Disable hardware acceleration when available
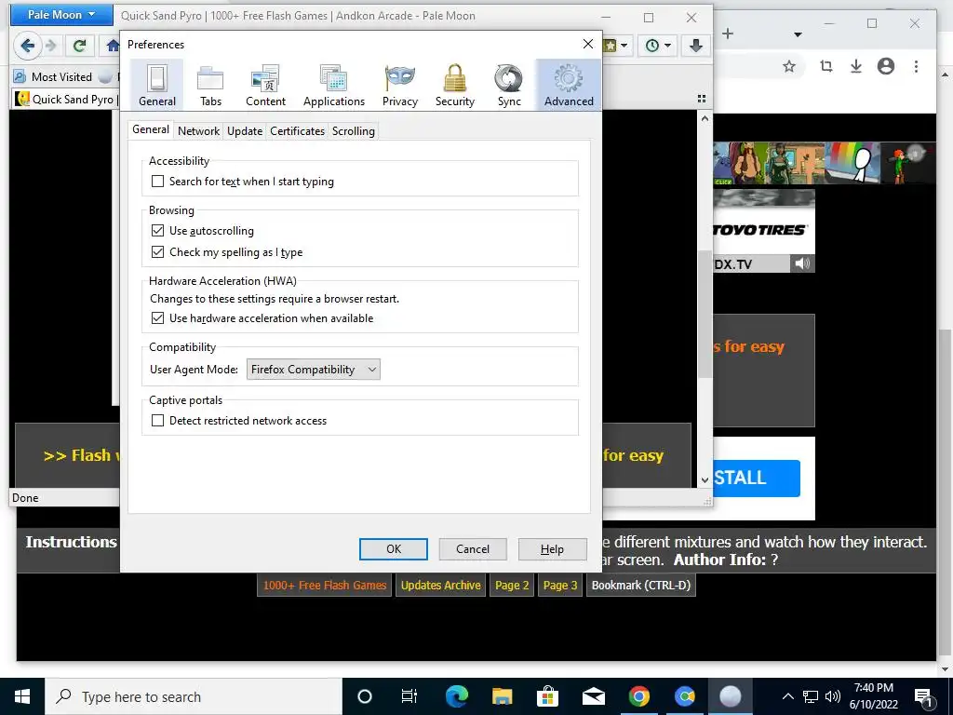This screenshot has width=953, height=715. click(157, 318)
